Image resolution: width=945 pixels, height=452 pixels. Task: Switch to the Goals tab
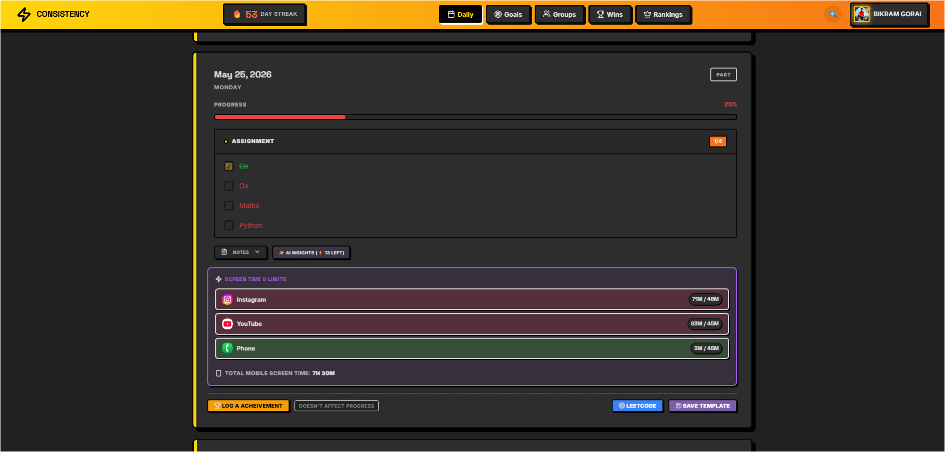tap(509, 14)
